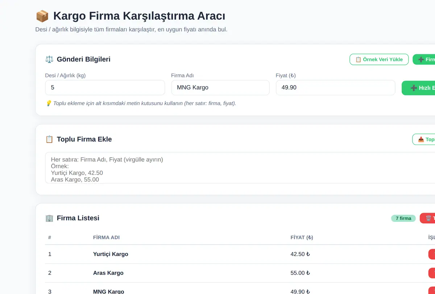Click the FİYAT (₺) column header
The image size is (435, 294).
coord(302,237)
